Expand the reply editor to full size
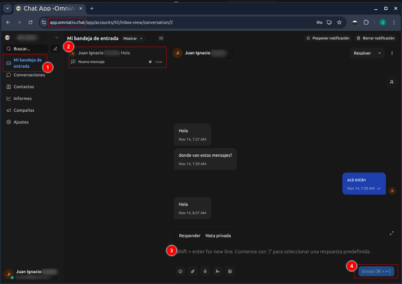This screenshot has width=402, height=284. [392, 233]
